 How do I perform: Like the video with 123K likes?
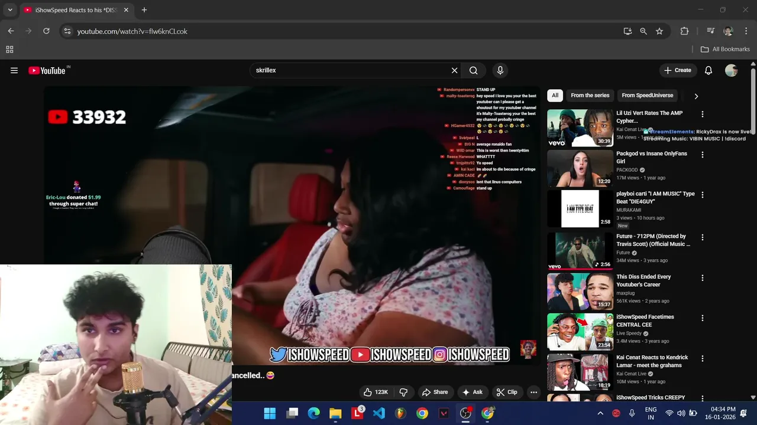[x=376, y=392]
